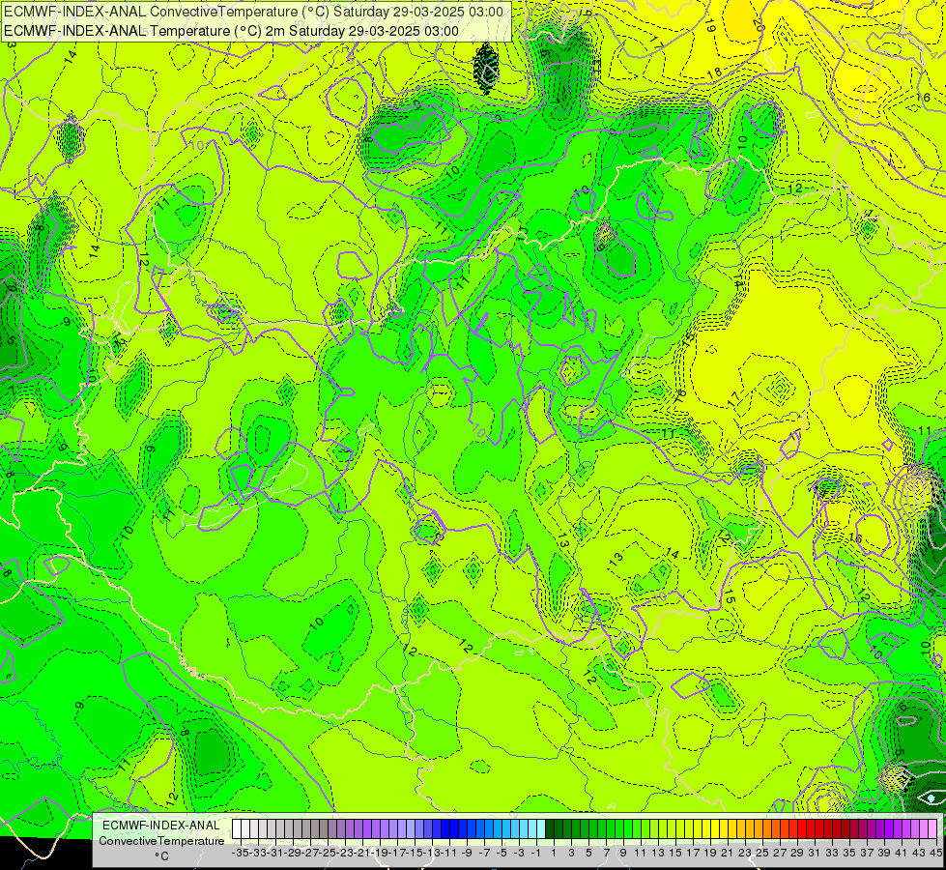The height and width of the screenshot is (870, 946).
Task: Click the title line 'ECMWF-INDEX-ANAL ConvectiveTemperature (°C)'
Action: 167,12
